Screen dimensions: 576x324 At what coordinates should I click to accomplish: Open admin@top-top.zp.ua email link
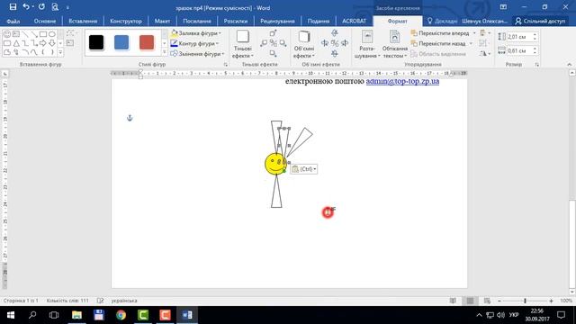[x=402, y=81]
